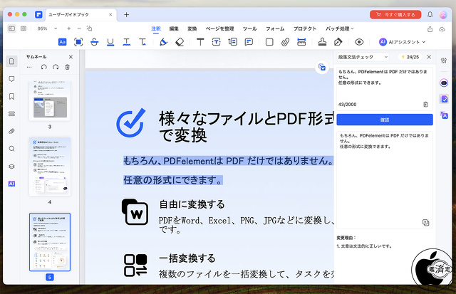Close the grammar check panel

[x=429, y=57]
